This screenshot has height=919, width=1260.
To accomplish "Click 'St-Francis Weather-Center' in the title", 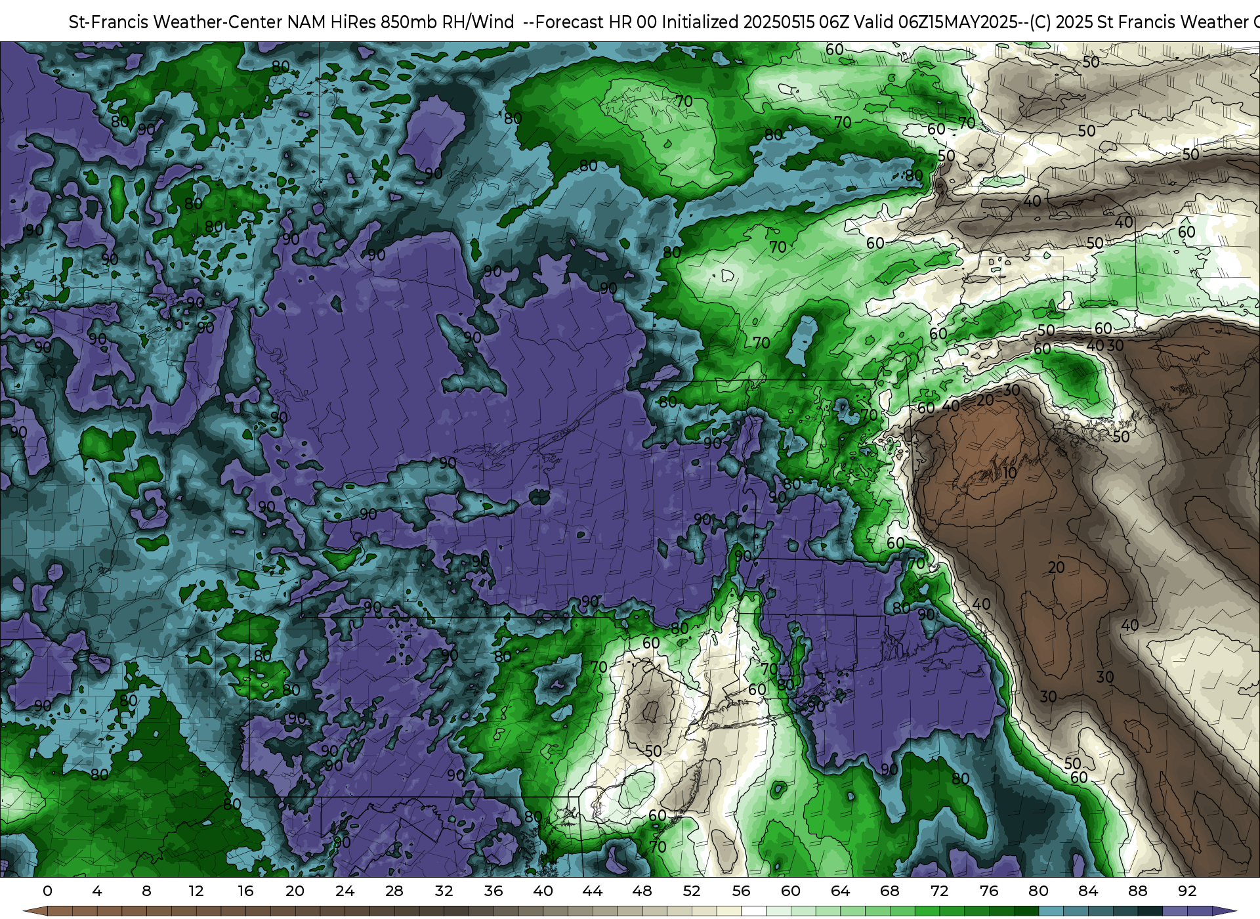I will tap(176, 22).
